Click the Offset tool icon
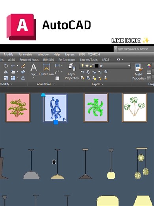The width and height of the screenshot is (154, 206). coord(23,78)
